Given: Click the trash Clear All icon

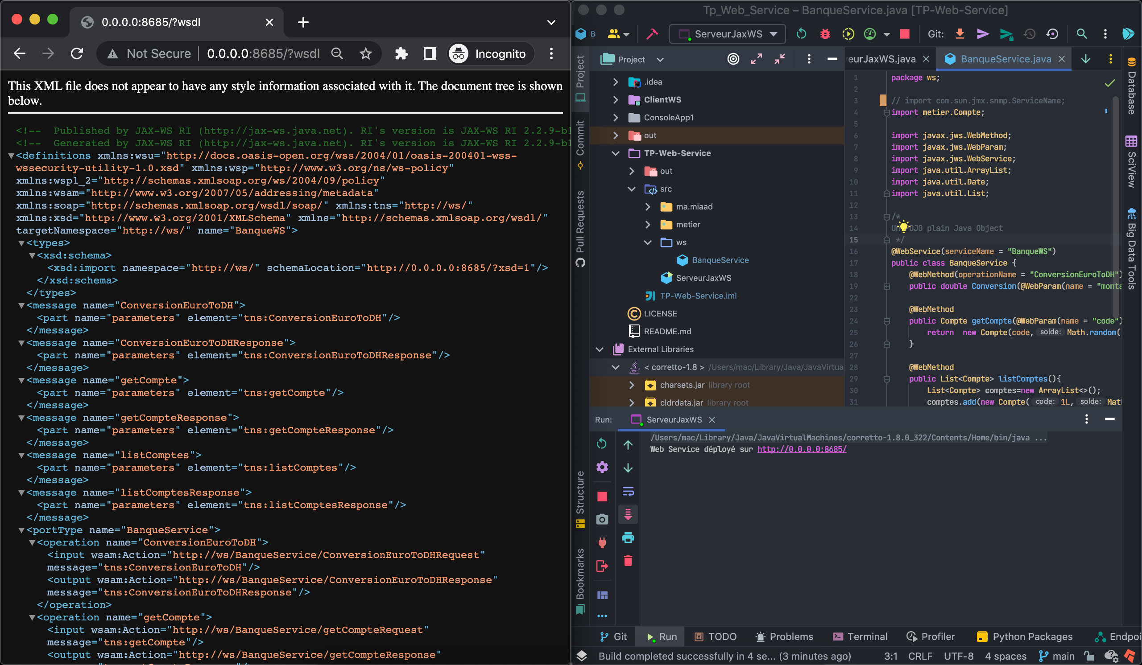Looking at the screenshot, I should pos(628,561).
